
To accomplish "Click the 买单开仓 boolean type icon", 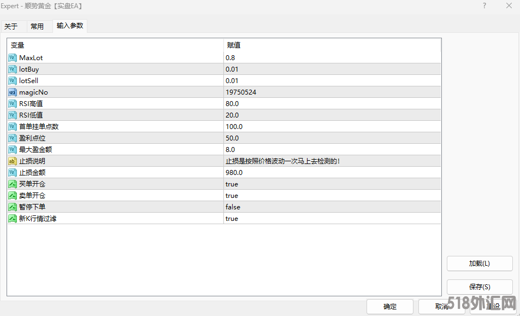I will 13,184.
